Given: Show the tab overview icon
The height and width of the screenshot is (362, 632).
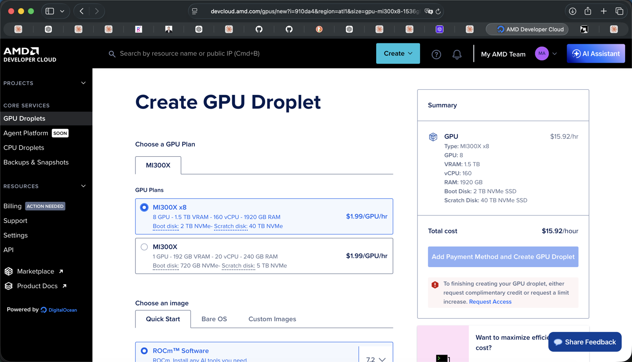Looking at the screenshot, I should coord(620,11).
